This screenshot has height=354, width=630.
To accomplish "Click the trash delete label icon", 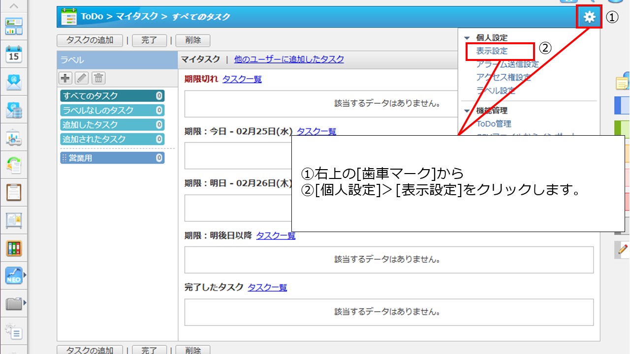I will tap(98, 78).
